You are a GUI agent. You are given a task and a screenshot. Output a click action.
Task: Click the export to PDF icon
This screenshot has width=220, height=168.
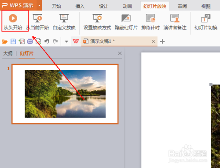click(x=22, y=42)
